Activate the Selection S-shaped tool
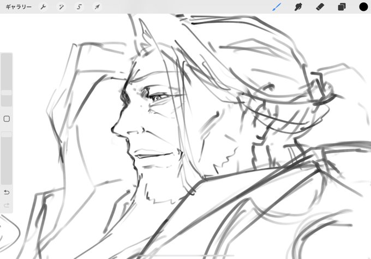Image resolution: width=371 pixels, height=259 pixels. pos(79,7)
